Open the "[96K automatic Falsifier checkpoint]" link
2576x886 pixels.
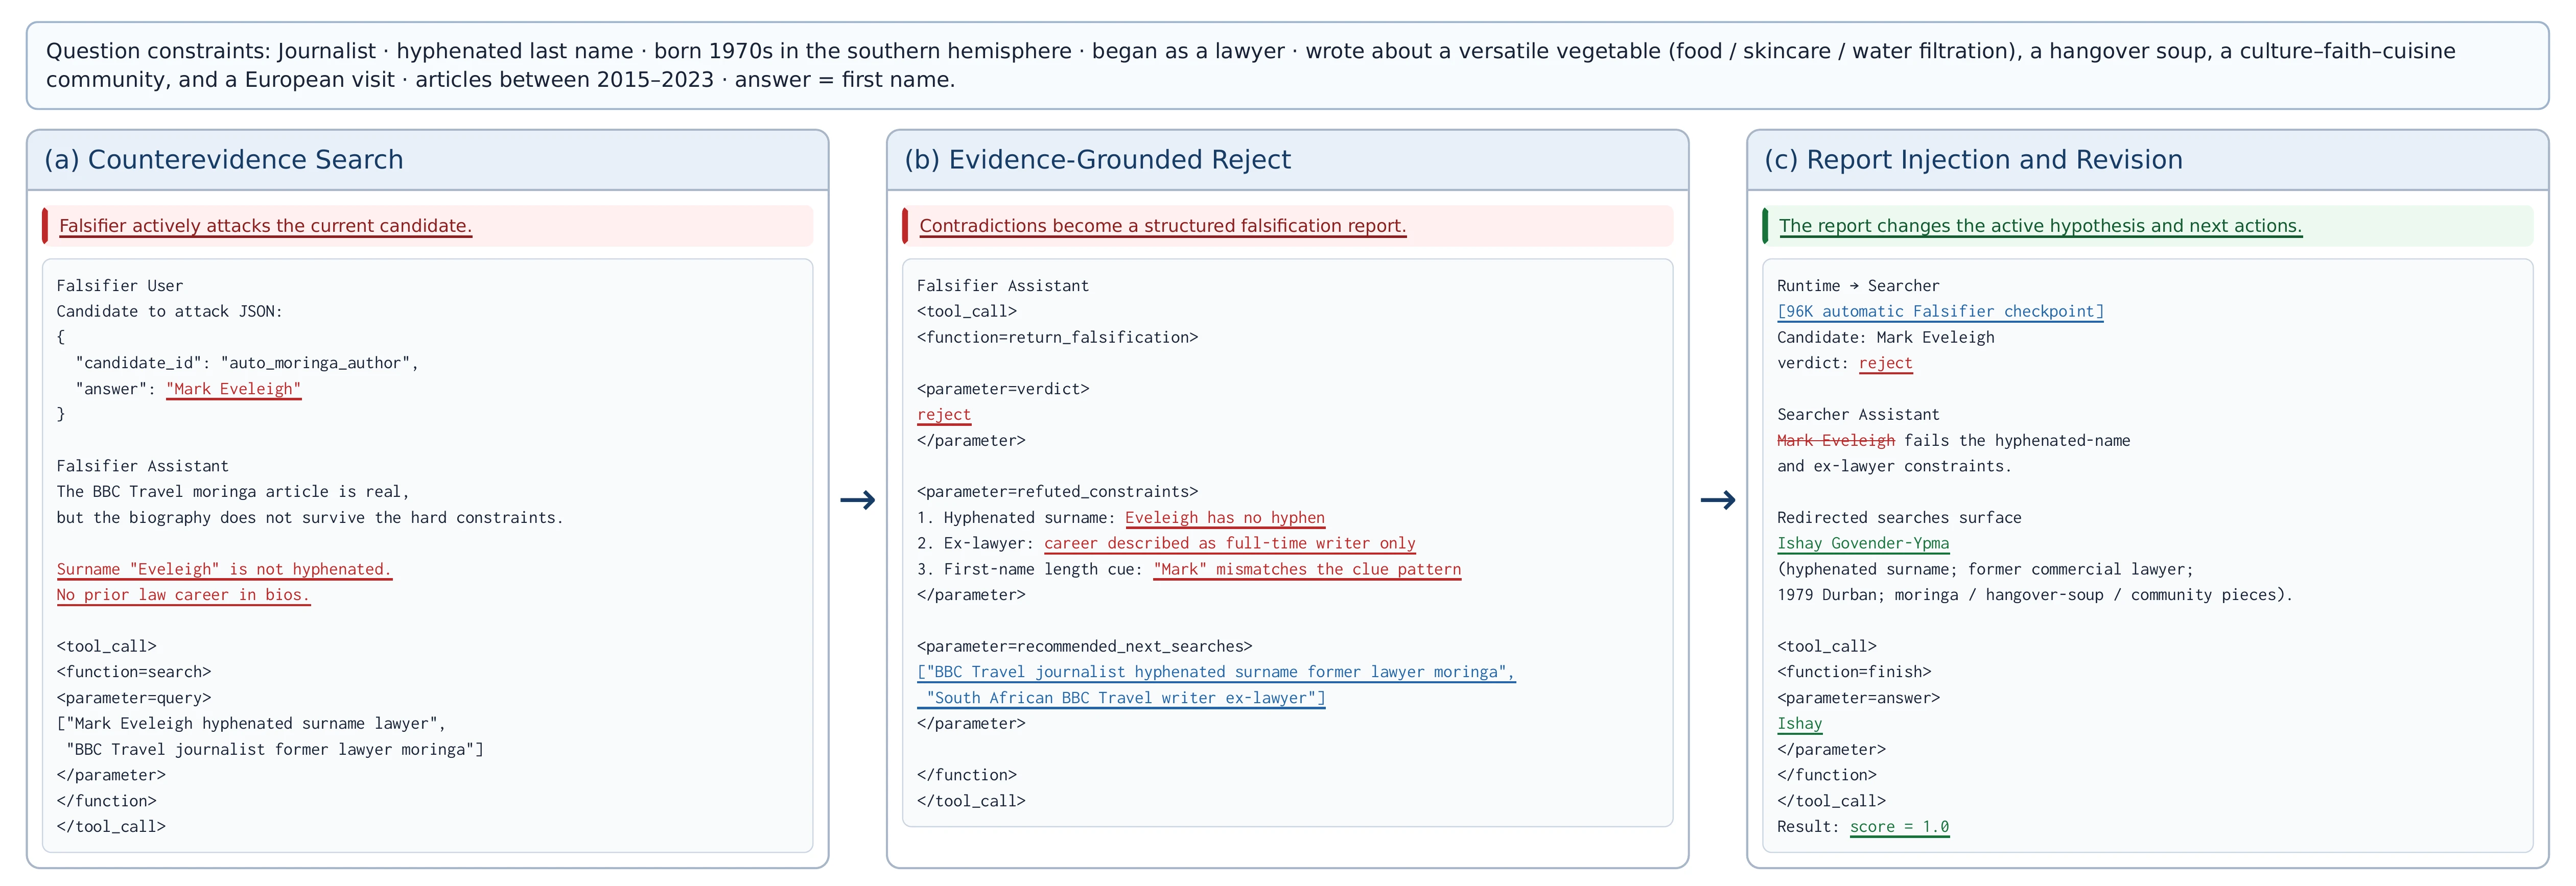coord(1940,312)
